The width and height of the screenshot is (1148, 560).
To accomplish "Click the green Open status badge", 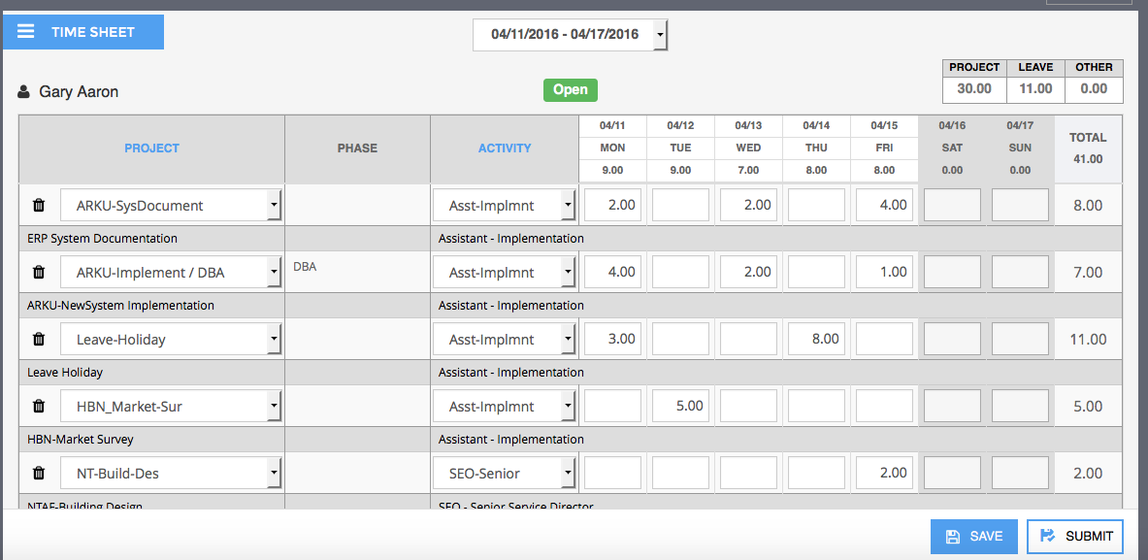I will pos(571,90).
